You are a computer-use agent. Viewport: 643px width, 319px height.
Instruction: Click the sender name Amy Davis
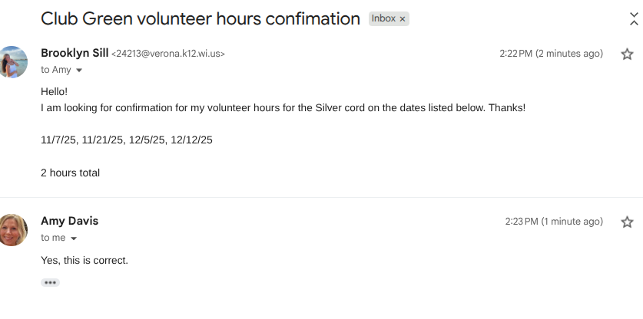tap(69, 221)
